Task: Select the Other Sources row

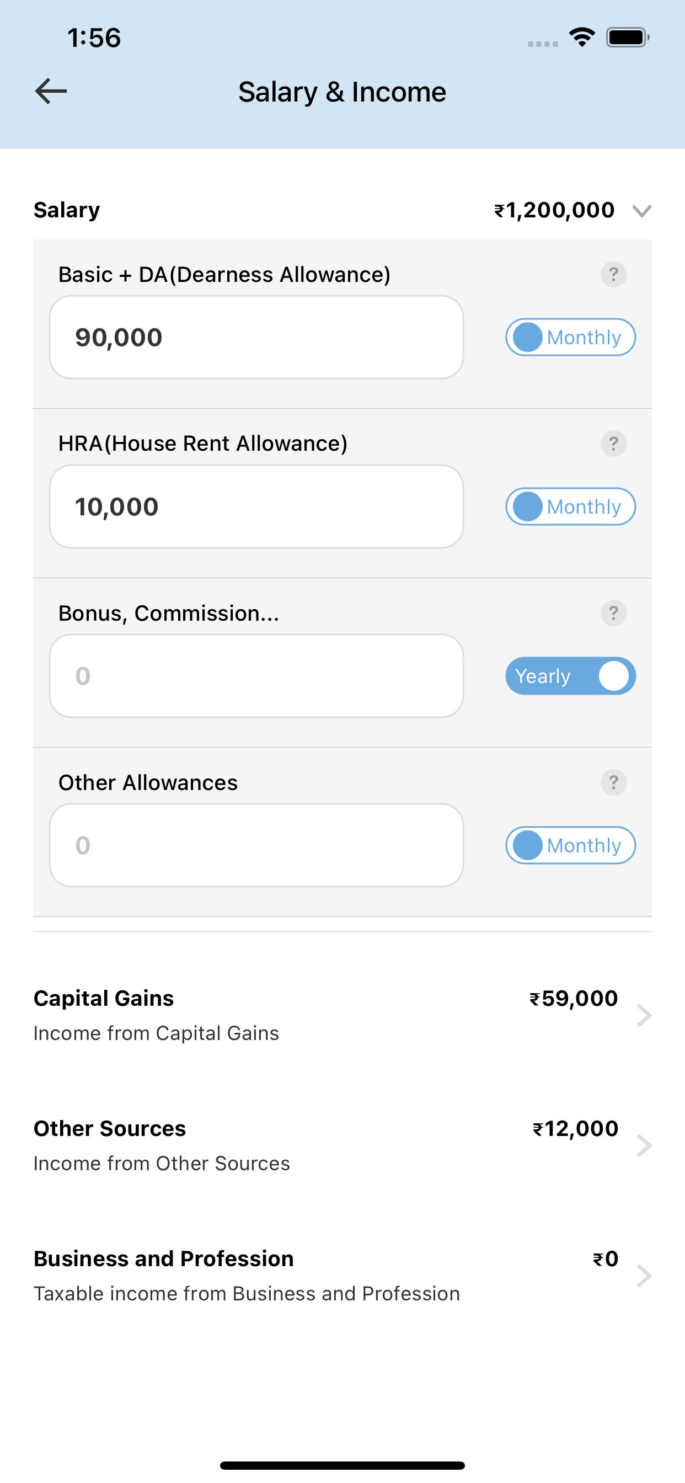Action: (x=342, y=1146)
